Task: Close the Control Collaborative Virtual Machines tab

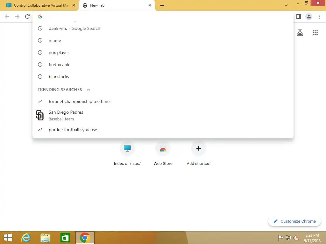Action: click(74, 5)
